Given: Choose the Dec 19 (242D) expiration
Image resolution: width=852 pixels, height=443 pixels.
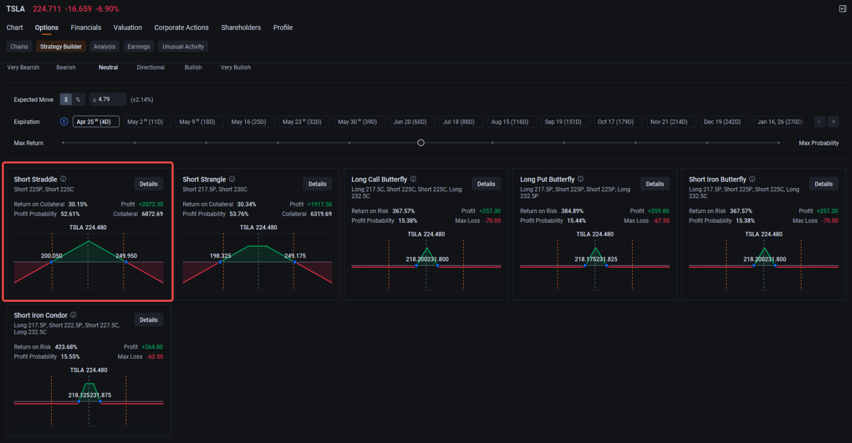Looking at the screenshot, I should (x=724, y=122).
